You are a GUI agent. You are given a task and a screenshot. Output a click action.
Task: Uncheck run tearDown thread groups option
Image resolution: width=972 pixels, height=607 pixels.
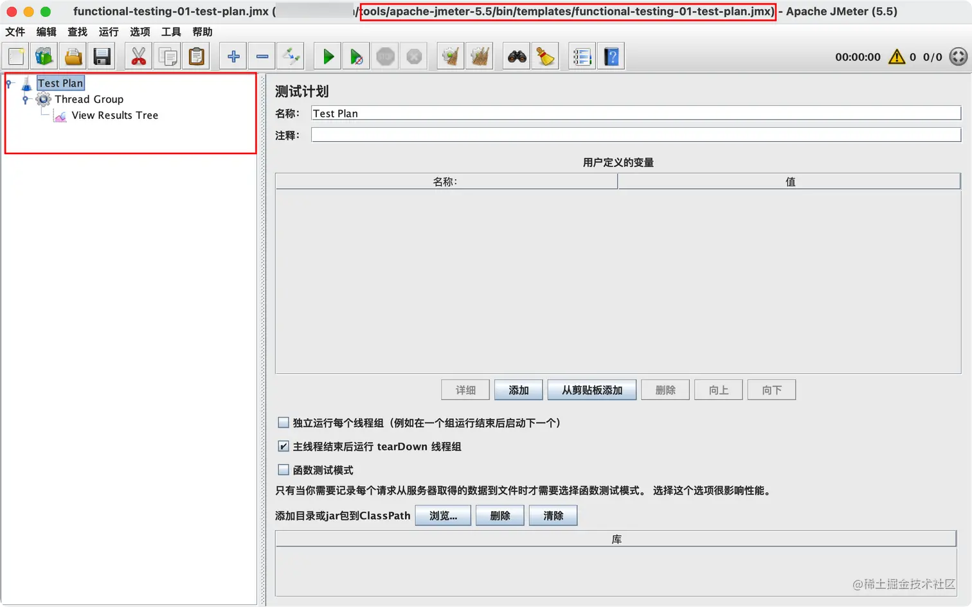(283, 446)
